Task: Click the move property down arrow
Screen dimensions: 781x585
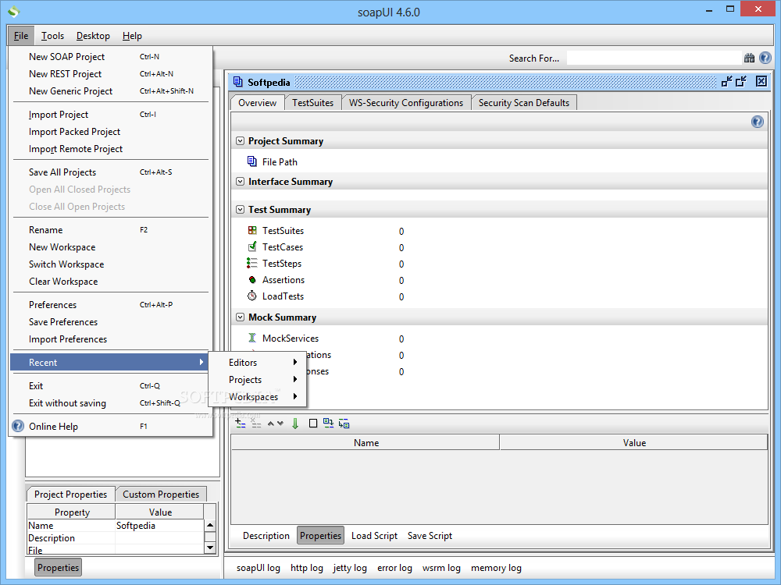Action: 280,424
